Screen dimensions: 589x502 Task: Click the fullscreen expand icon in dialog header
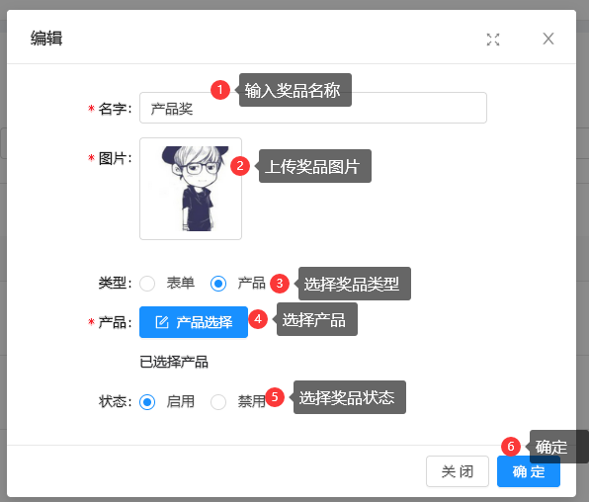pos(493,40)
